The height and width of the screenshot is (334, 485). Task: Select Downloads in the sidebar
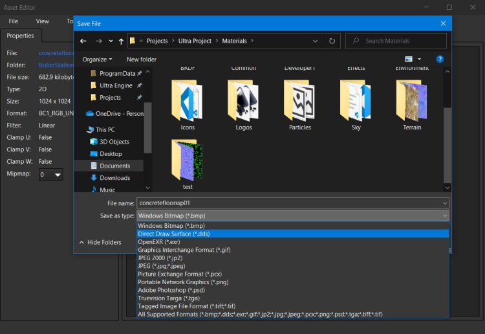click(114, 178)
